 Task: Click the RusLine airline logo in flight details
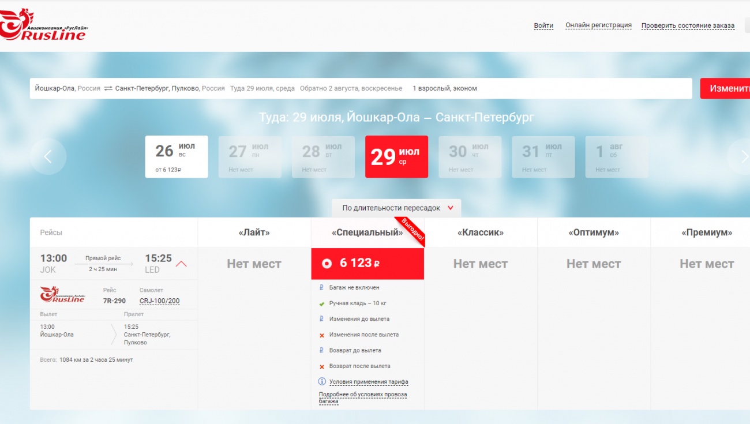(62, 295)
